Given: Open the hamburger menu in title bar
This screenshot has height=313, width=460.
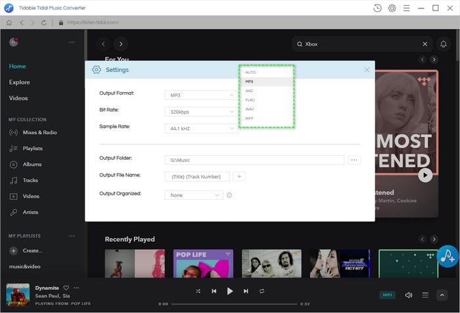Looking at the screenshot, I should [x=406, y=8].
